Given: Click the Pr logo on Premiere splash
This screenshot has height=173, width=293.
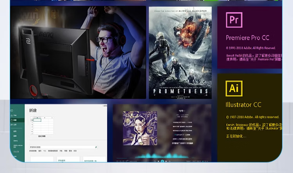Looking at the screenshot, I should [234, 20].
